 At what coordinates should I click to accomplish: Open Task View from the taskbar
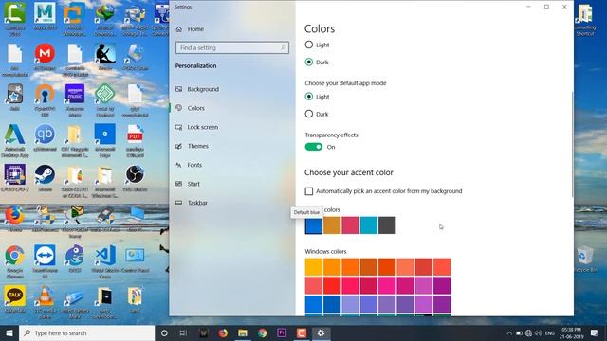(x=183, y=332)
